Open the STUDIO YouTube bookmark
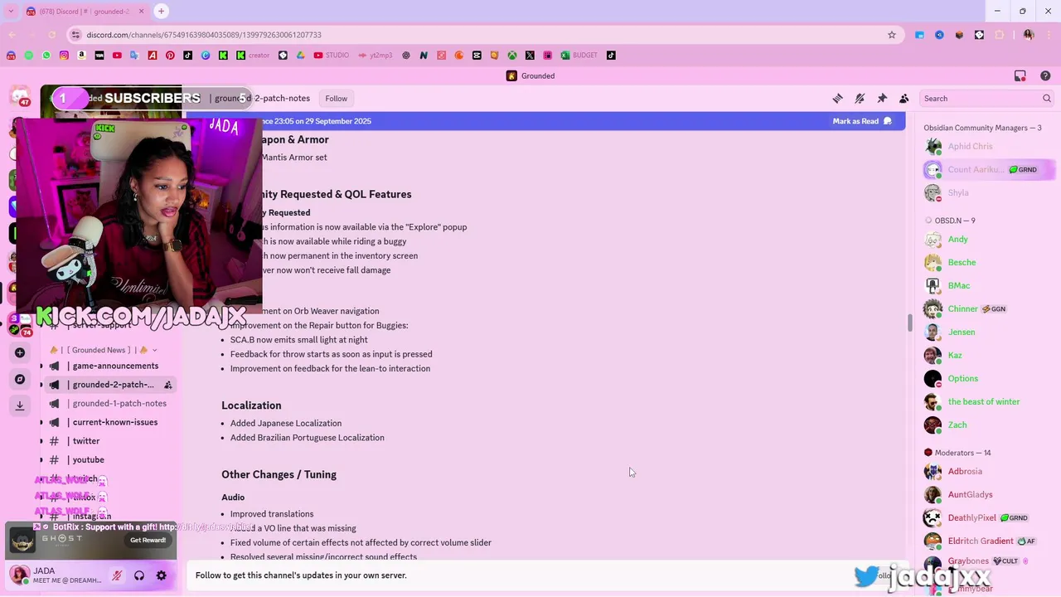 point(331,56)
